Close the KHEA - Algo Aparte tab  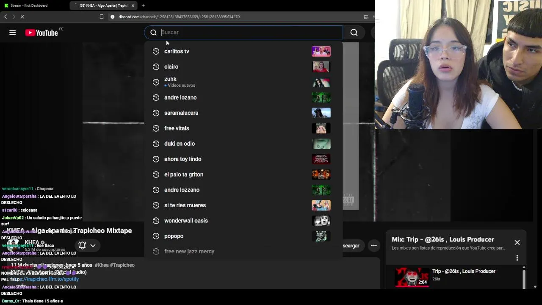coord(133,6)
